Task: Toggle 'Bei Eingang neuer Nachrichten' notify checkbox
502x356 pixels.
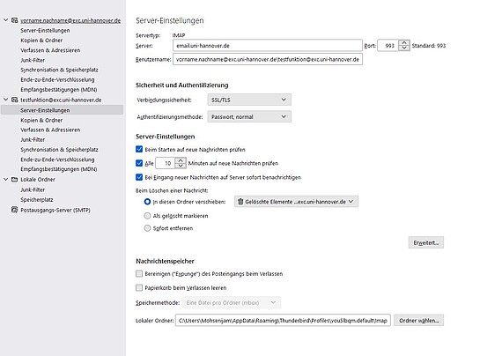Action: pos(139,177)
